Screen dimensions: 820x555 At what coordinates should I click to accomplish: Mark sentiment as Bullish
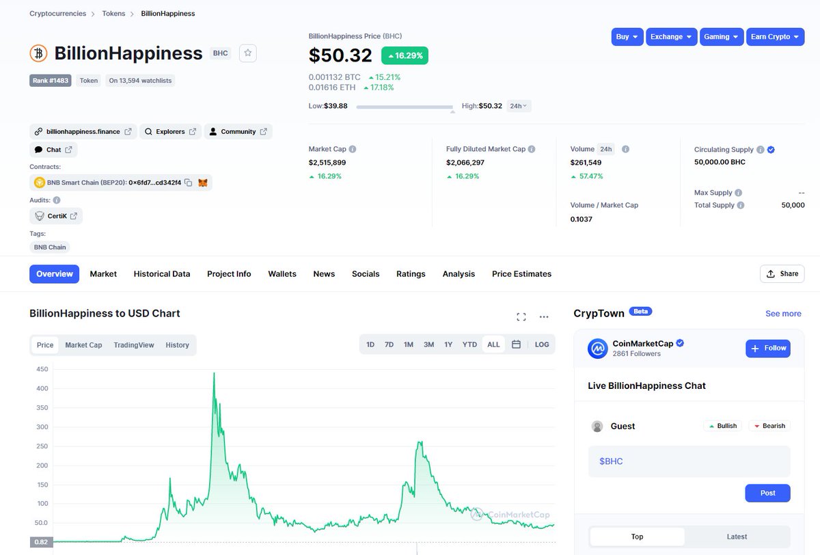pyautogui.click(x=722, y=426)
